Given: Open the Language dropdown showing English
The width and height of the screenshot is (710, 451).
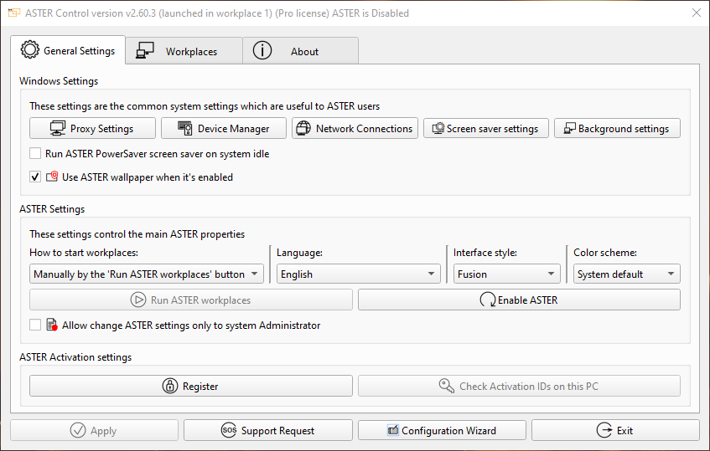Looking at the screenshot, I should pyautogui.click(x=358, y=274).
